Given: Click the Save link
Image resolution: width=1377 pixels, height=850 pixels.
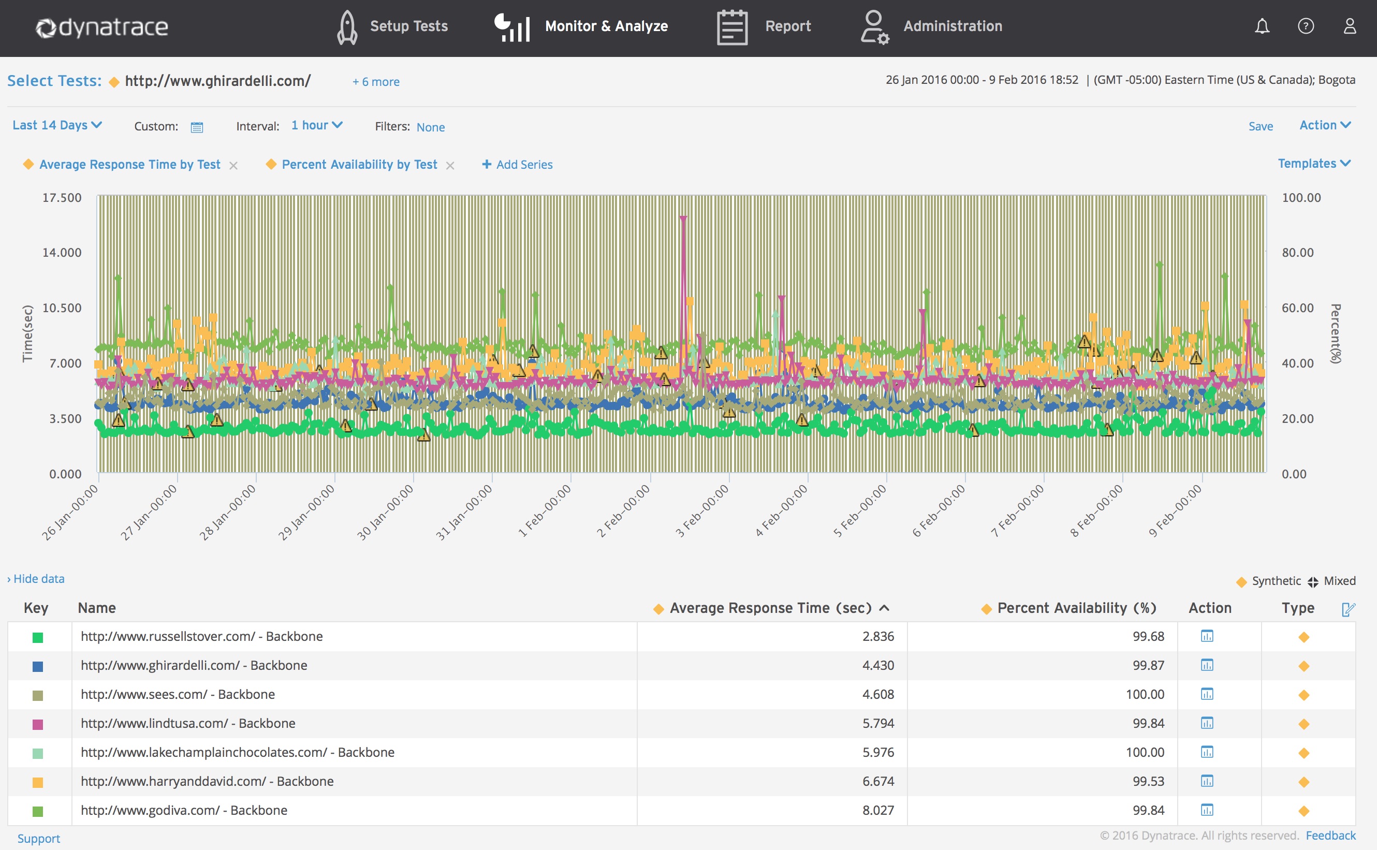Looking at the screenshot, I should point(1261,126).
